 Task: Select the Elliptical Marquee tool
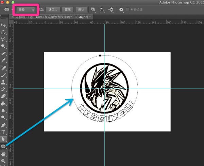3,32
